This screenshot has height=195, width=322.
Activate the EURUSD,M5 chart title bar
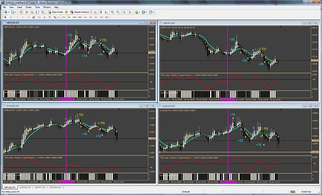(79, 106)
